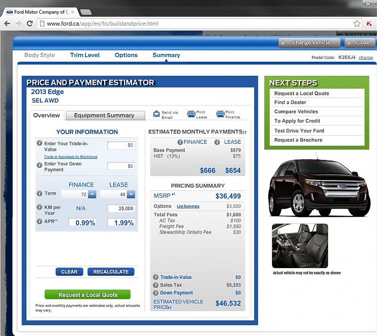Open a new browser tab

pyautogui.click(x=86, y=12)
